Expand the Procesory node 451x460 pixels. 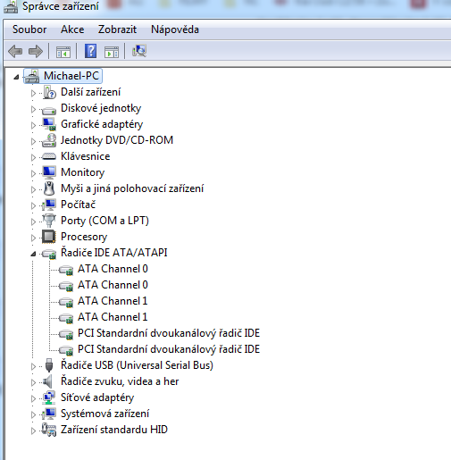click(x=33, y=238)
